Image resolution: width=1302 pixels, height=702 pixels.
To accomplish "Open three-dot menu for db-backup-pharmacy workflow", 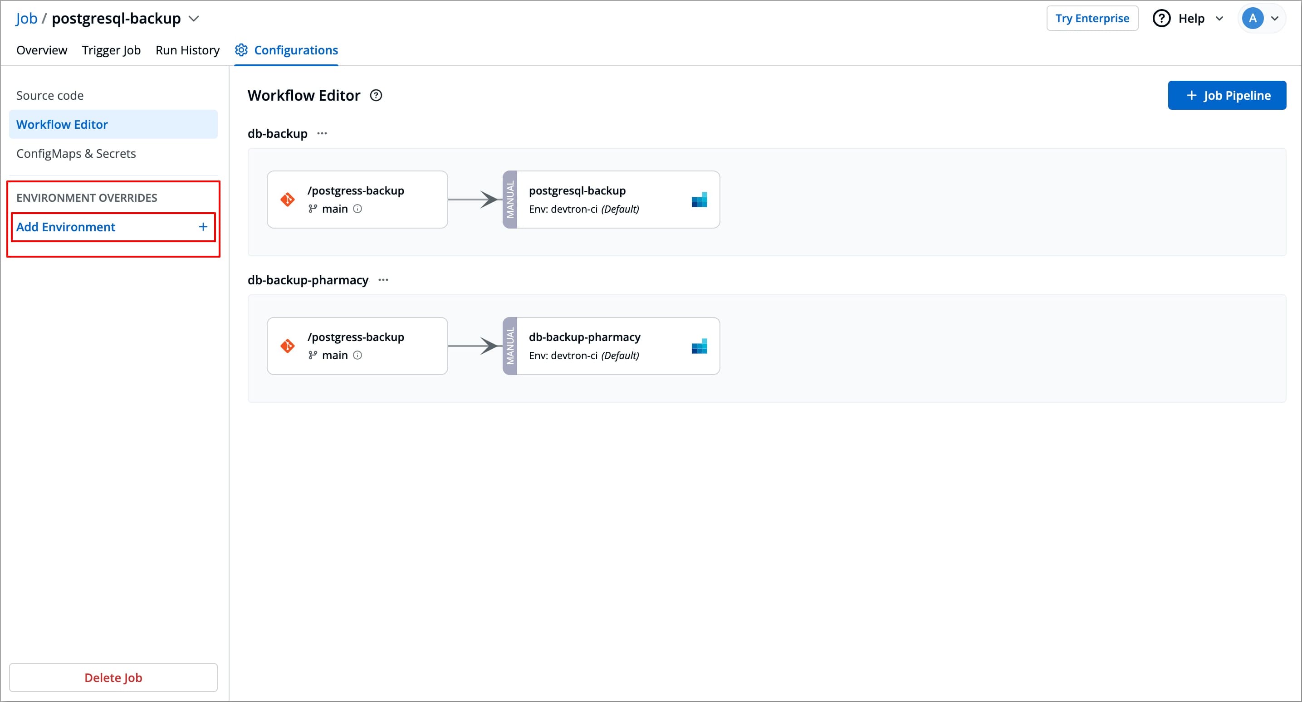I will (x=383, y=280).
